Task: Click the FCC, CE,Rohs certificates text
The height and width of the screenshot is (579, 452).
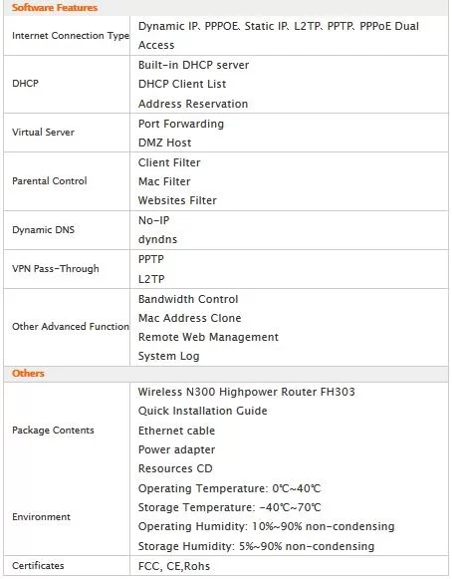Action: coord(174,566)
